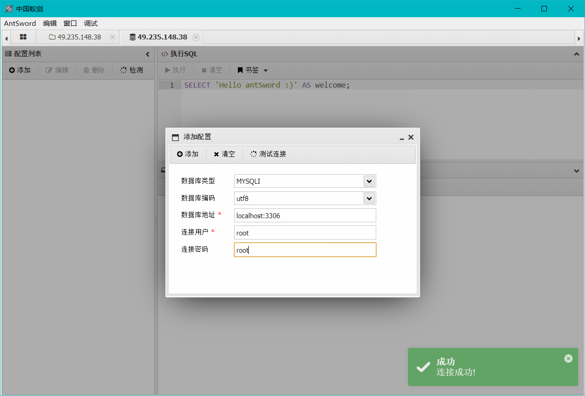Click Detect (检测) in config list toolbar

(x=132, y=70)
